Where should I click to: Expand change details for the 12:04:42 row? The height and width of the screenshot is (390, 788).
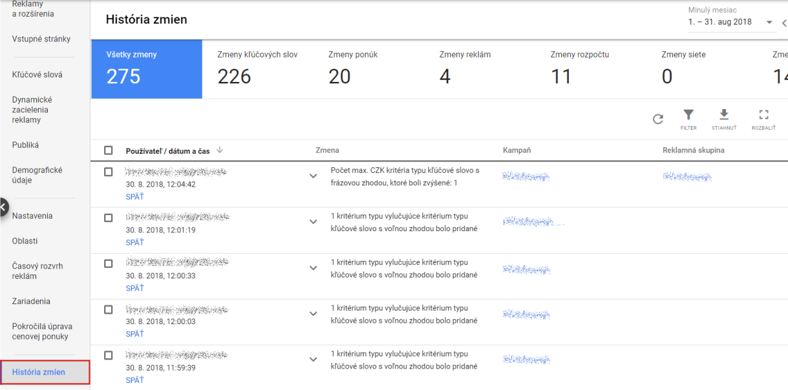click(x=314, y=176)
